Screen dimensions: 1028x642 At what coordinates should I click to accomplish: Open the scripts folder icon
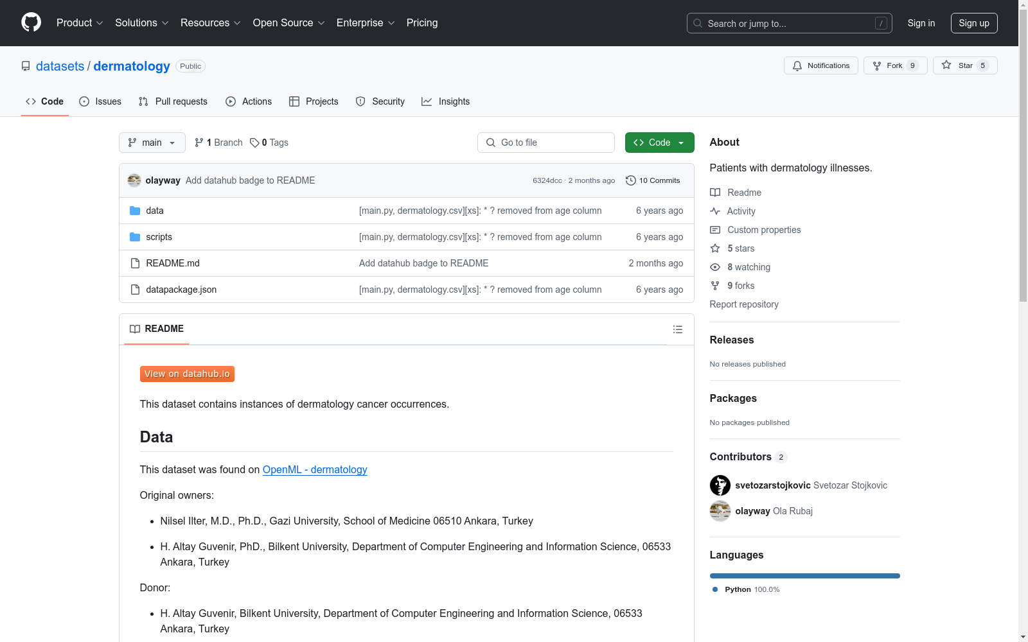click(x=135, y=237)
